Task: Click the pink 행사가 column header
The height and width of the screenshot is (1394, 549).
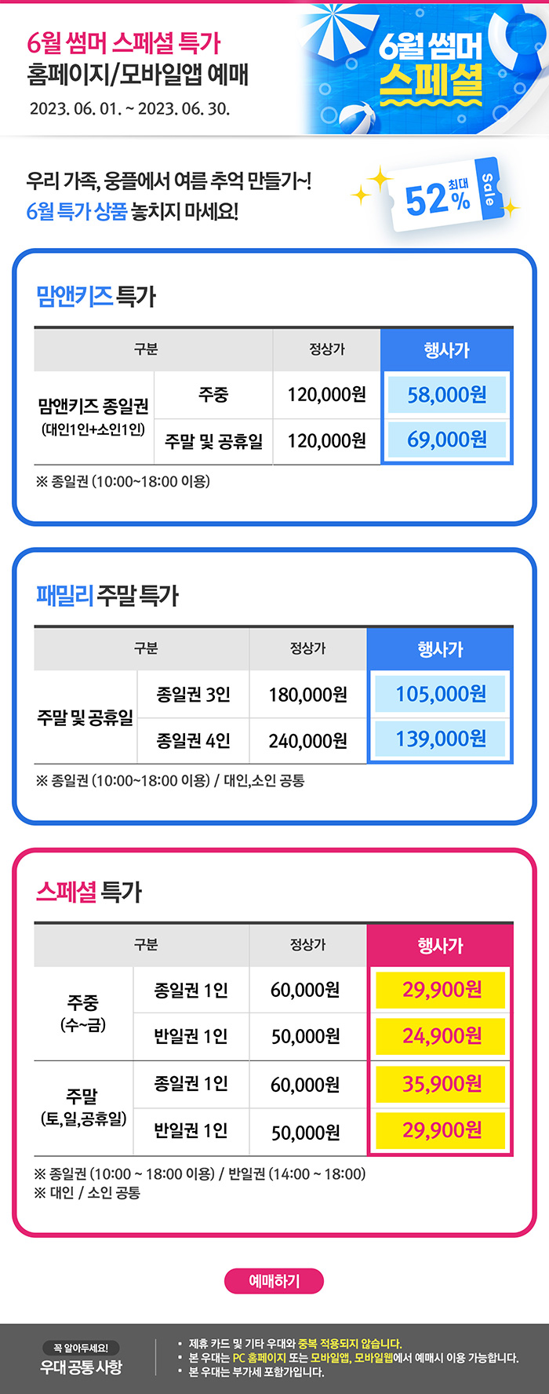Action: [440, 946]
